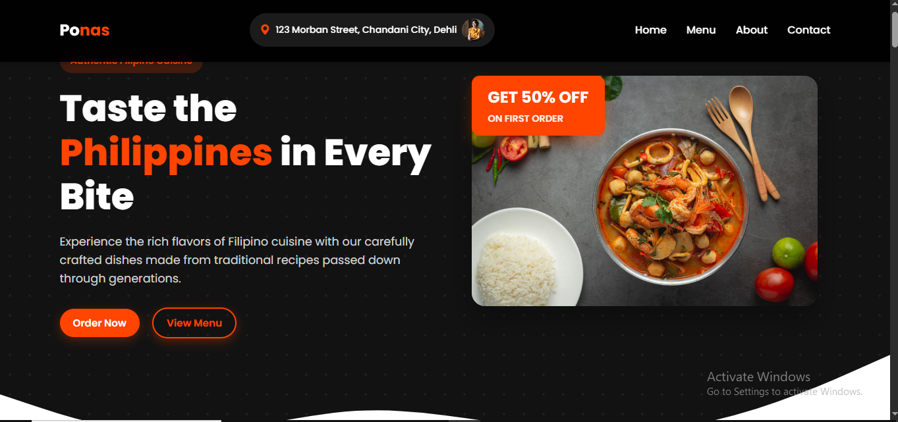This screenshot has width=898, height=422.
Task: Select the 123 Morban Street address text
Action: 366,30
